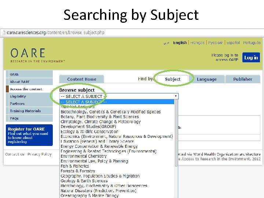The image size is (264, 198).
Task: Open Training Materials sidebar link
Action: pos(29,111)
